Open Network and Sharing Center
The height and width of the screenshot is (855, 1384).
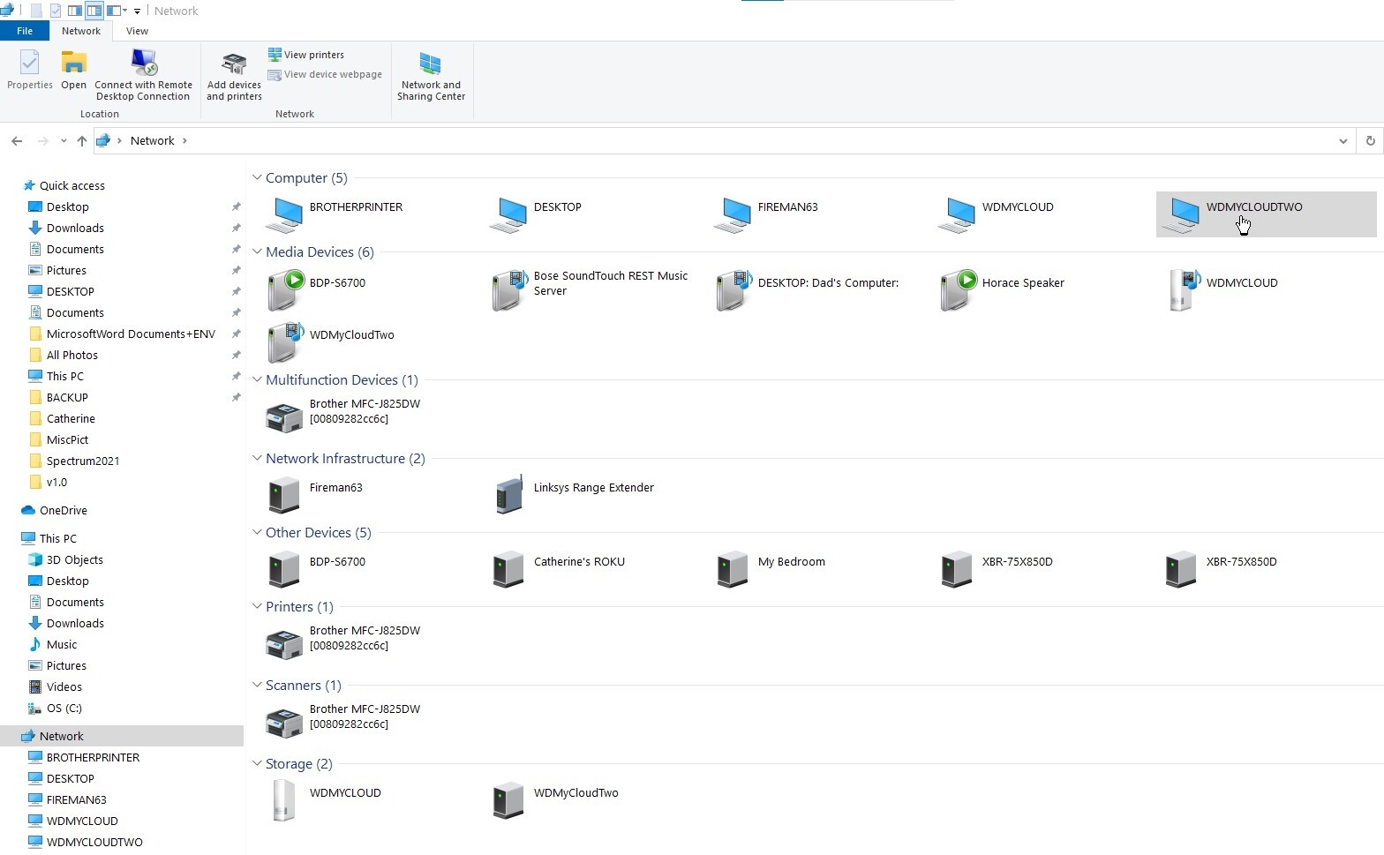(x=431, y=75)
